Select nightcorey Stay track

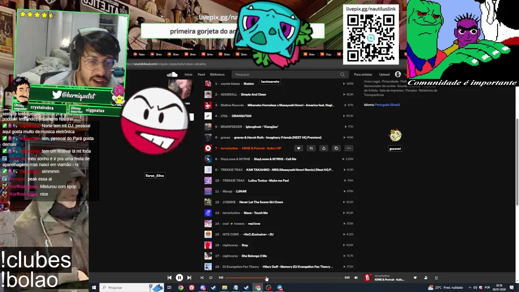click(279, 245)
